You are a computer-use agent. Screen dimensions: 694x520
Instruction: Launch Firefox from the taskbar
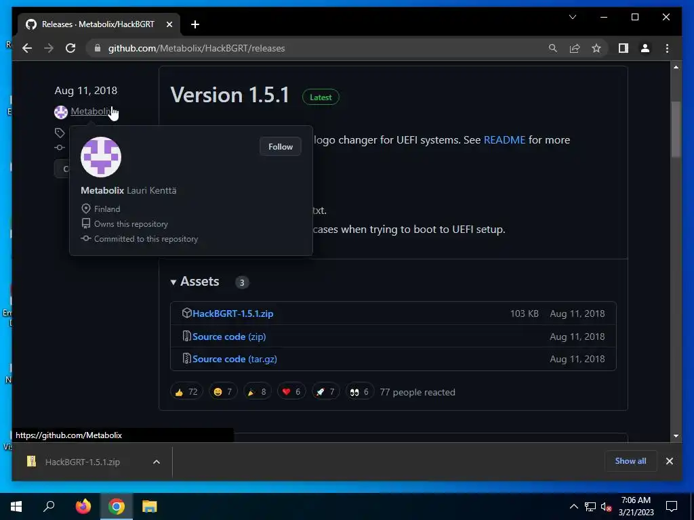pyautogui.click(x=83, y=506)
